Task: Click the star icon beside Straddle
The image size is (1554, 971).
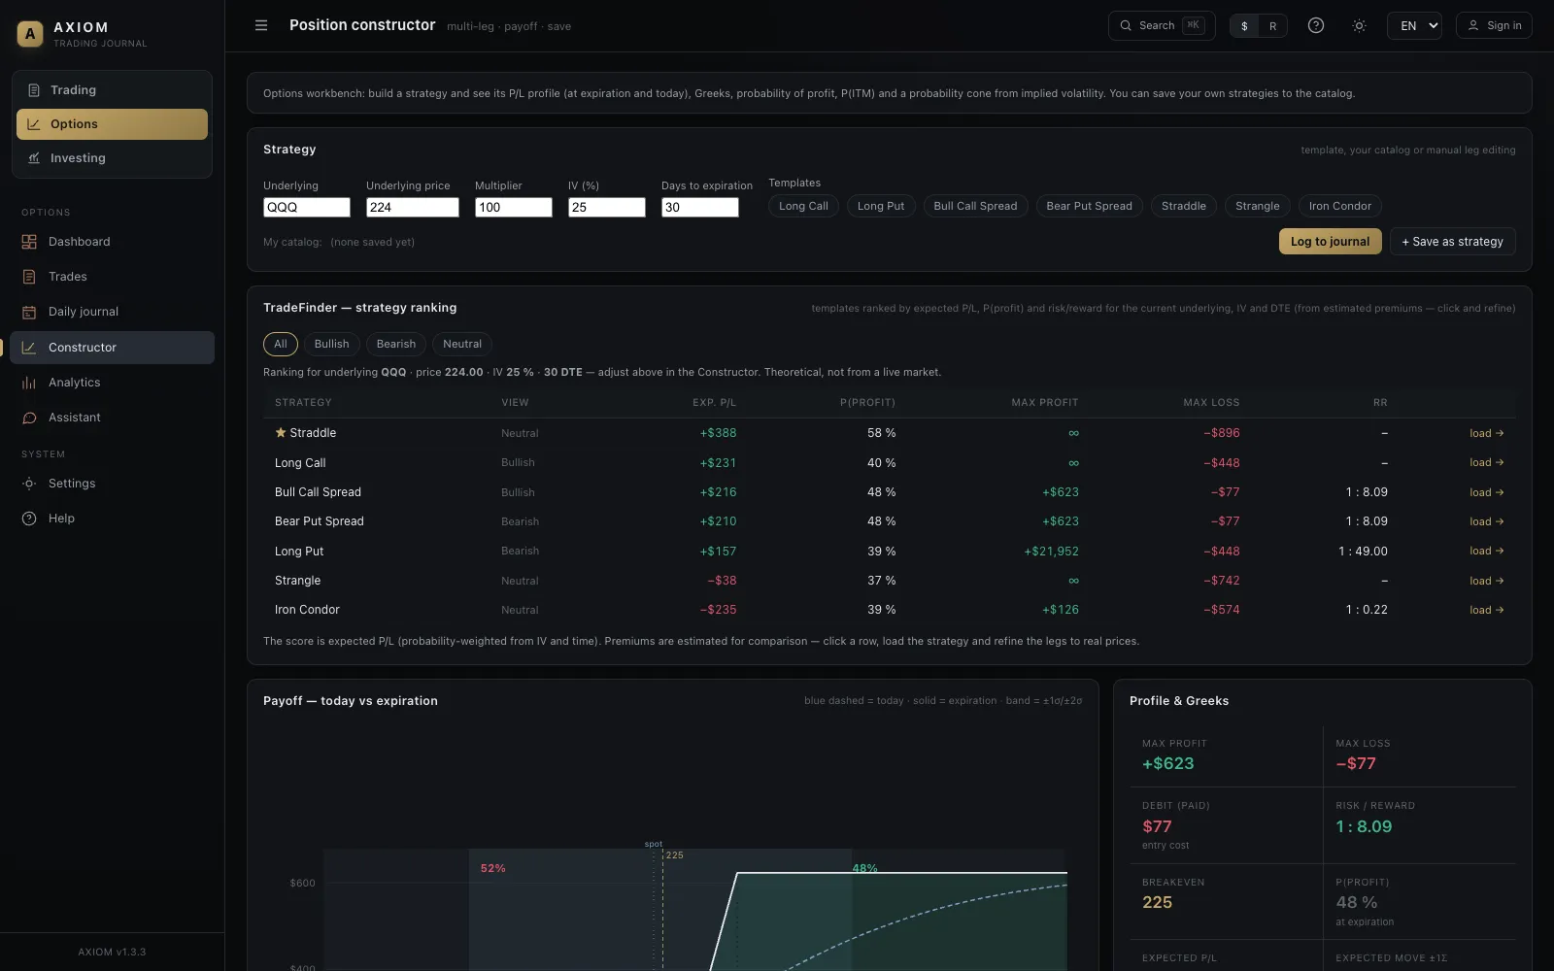Action: 281,433
